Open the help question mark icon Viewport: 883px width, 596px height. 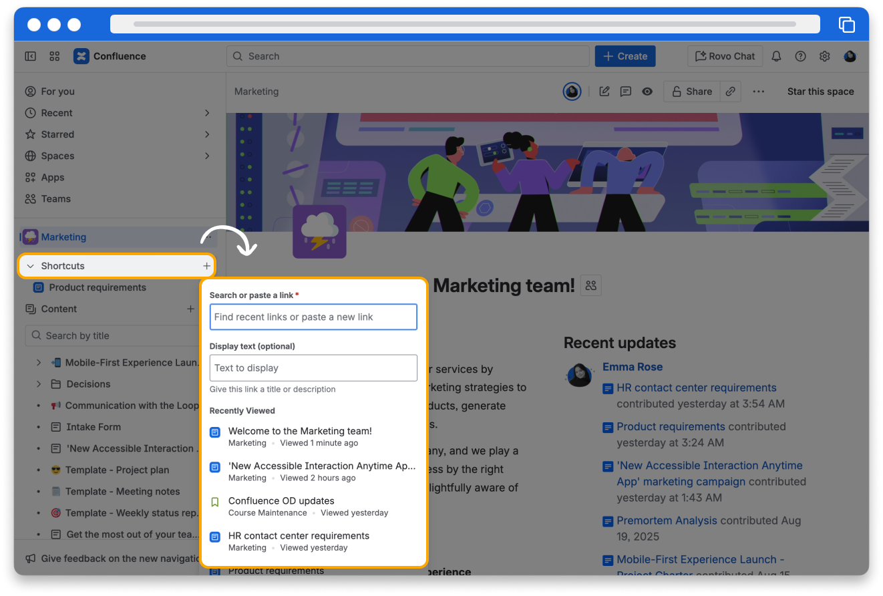coord(800,57)
